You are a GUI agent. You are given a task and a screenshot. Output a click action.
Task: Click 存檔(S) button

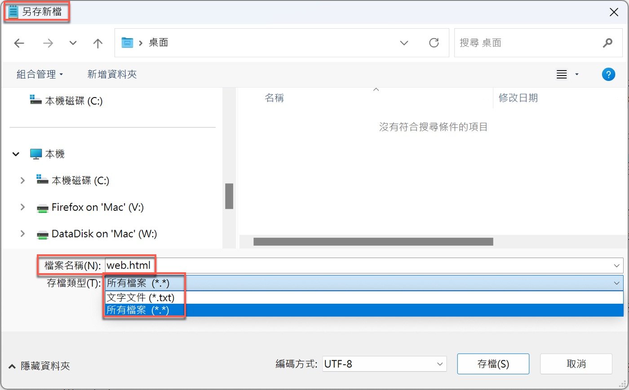(x=493, y=364)
